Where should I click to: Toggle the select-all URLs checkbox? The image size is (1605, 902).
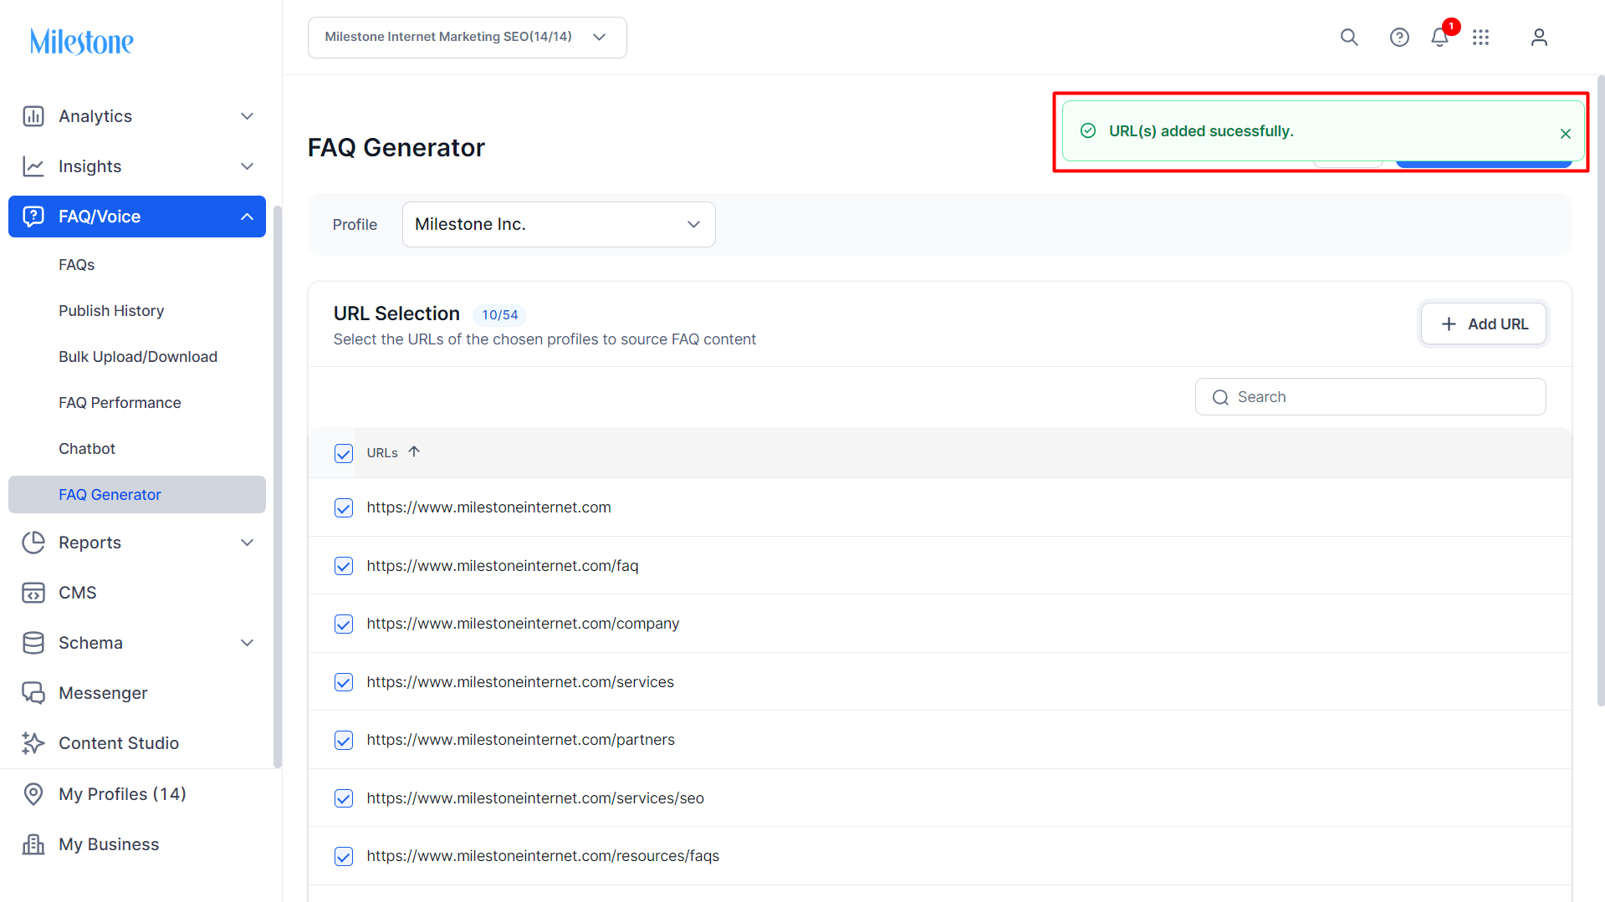pyautogui.click(x=344, y=453)
